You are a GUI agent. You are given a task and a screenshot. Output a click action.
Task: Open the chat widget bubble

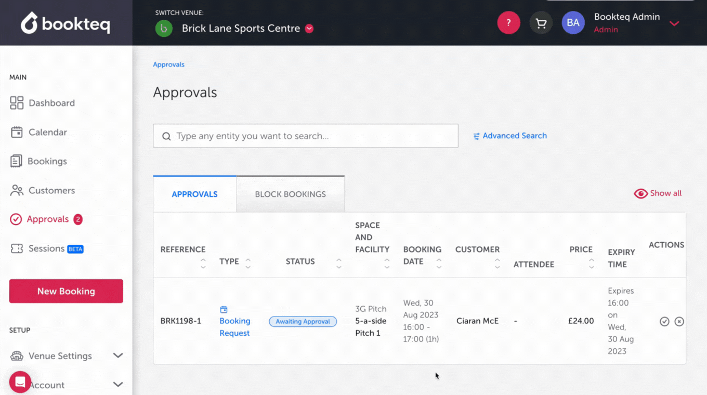[20, 382]
